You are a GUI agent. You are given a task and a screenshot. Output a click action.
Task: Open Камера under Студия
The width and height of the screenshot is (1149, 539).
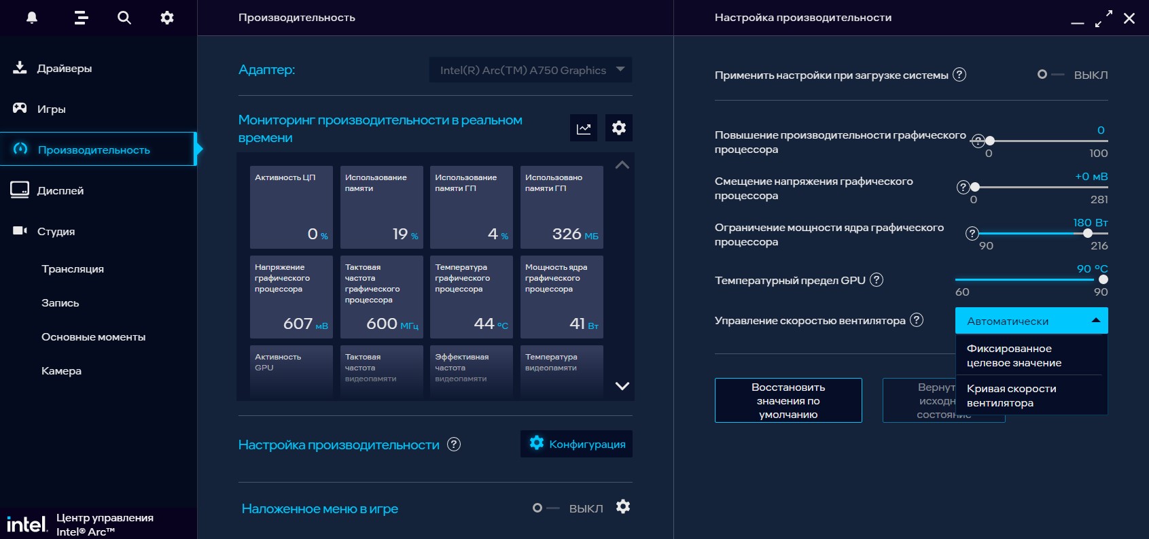[x=61, y=370]
